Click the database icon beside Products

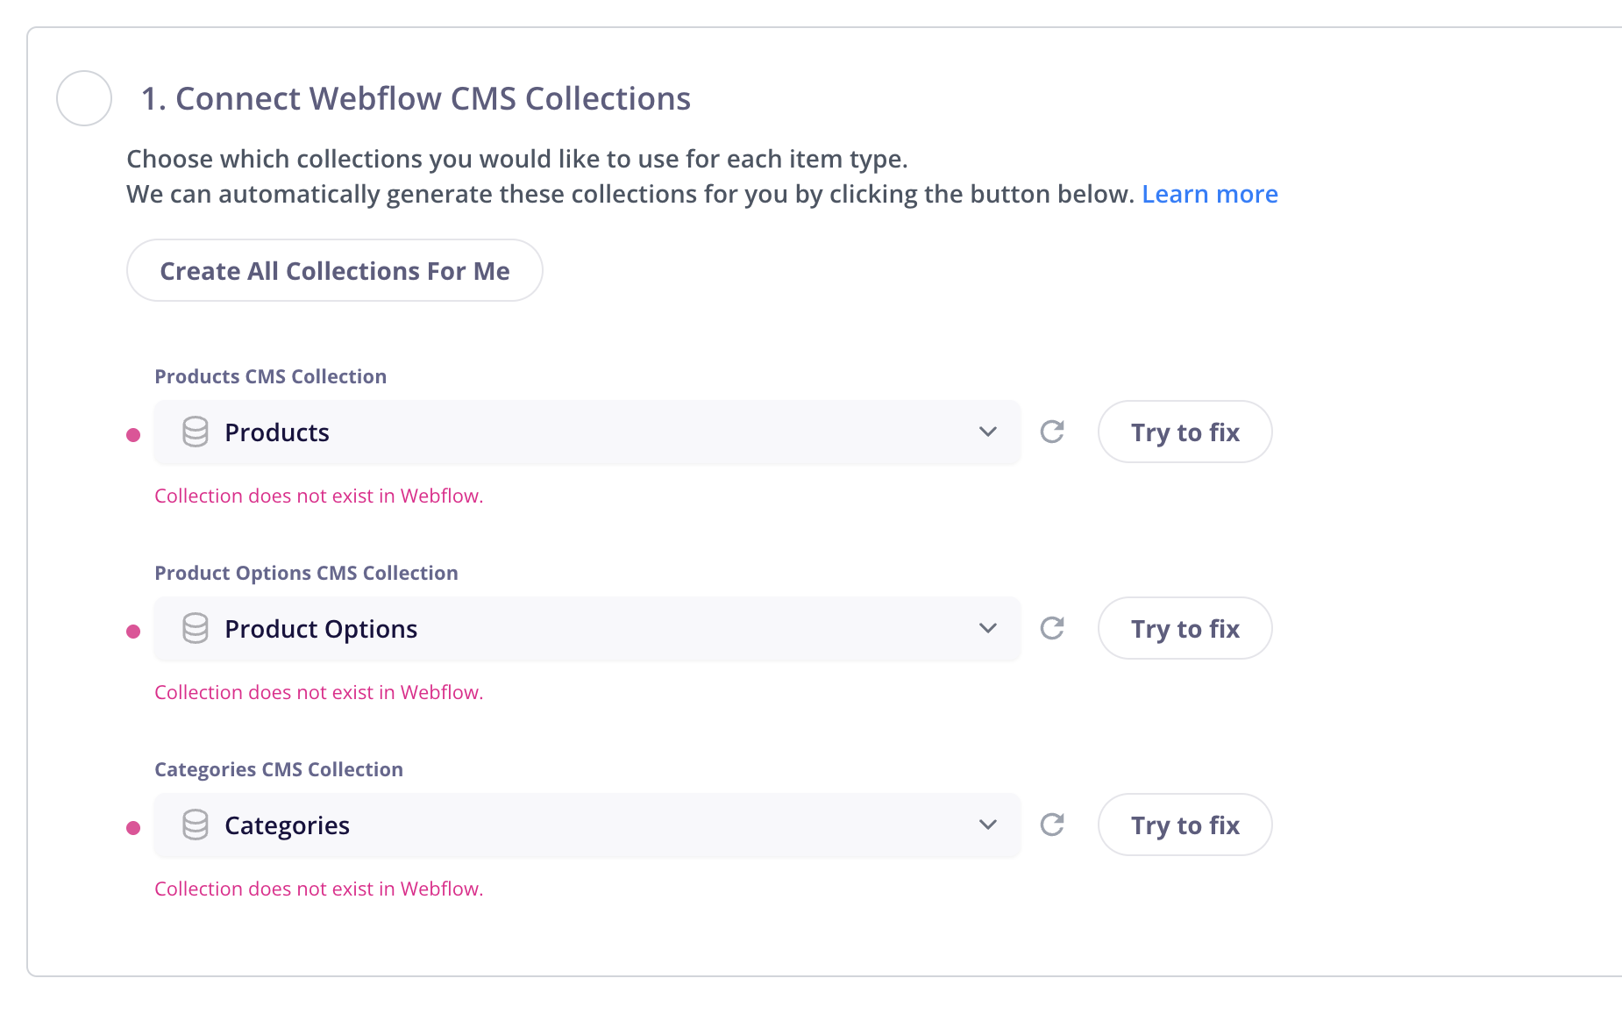pyautogui.click(x=196, y=432)
